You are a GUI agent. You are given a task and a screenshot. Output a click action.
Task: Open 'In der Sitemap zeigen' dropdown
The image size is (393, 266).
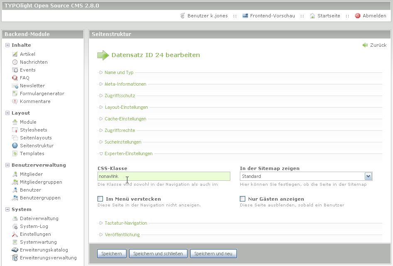(368, 176)
